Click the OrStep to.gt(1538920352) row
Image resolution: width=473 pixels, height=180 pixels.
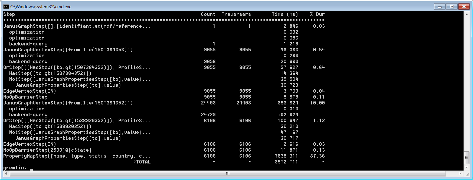[77, 120]
